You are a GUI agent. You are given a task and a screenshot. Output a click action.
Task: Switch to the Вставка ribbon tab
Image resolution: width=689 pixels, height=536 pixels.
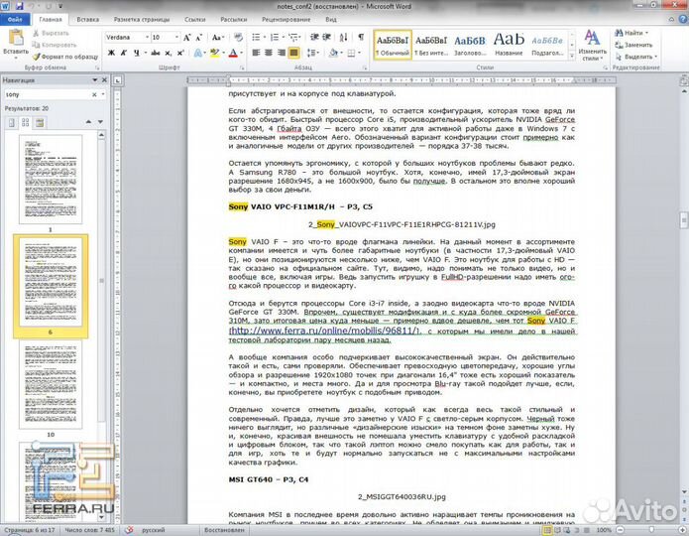pyautogui.click(x=87, y=20)
